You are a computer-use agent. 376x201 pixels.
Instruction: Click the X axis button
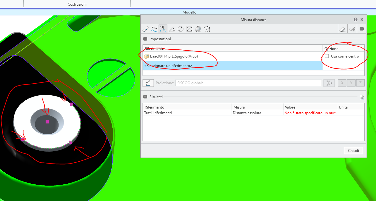(342, 83)
